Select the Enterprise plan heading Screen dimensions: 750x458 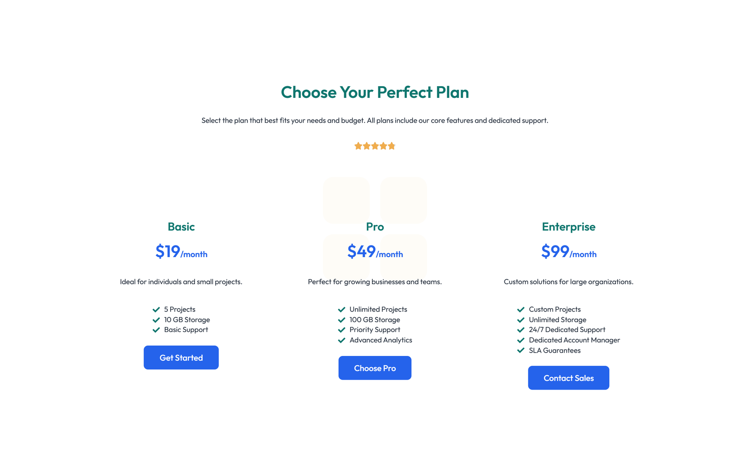[x=568, y=227]
